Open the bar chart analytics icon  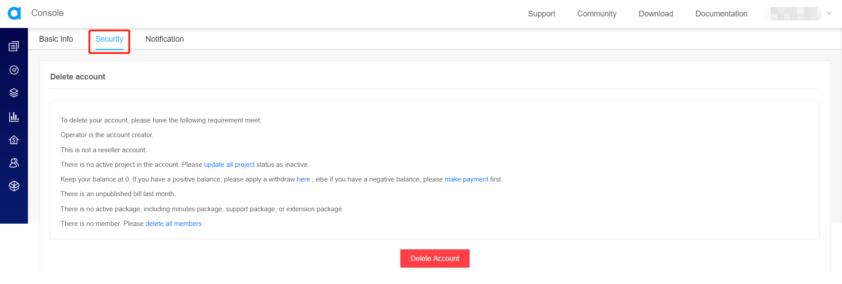(14, 116)
